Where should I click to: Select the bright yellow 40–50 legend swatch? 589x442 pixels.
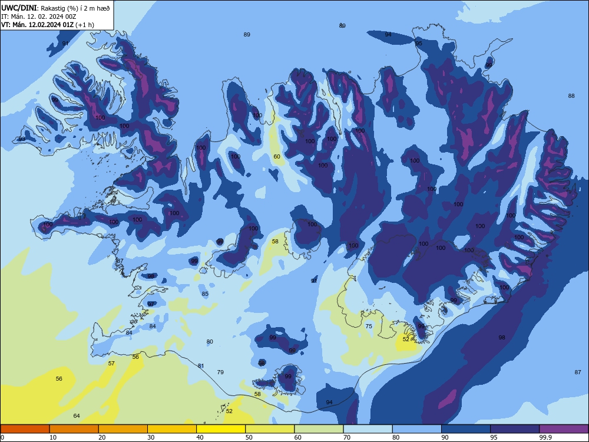click(221, 429)
